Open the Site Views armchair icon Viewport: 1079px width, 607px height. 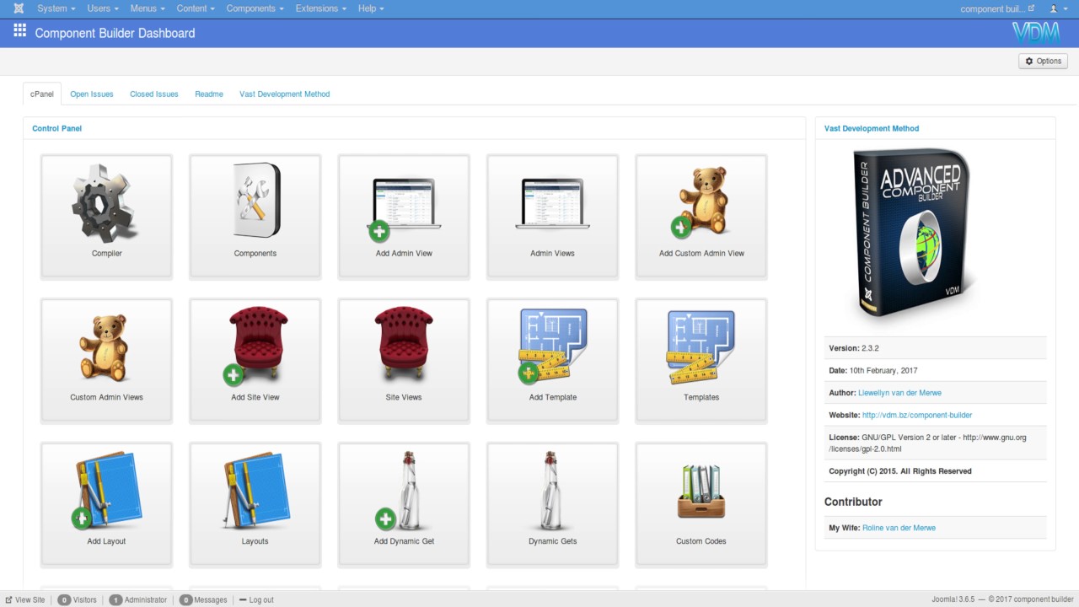(x=404, y=341)
